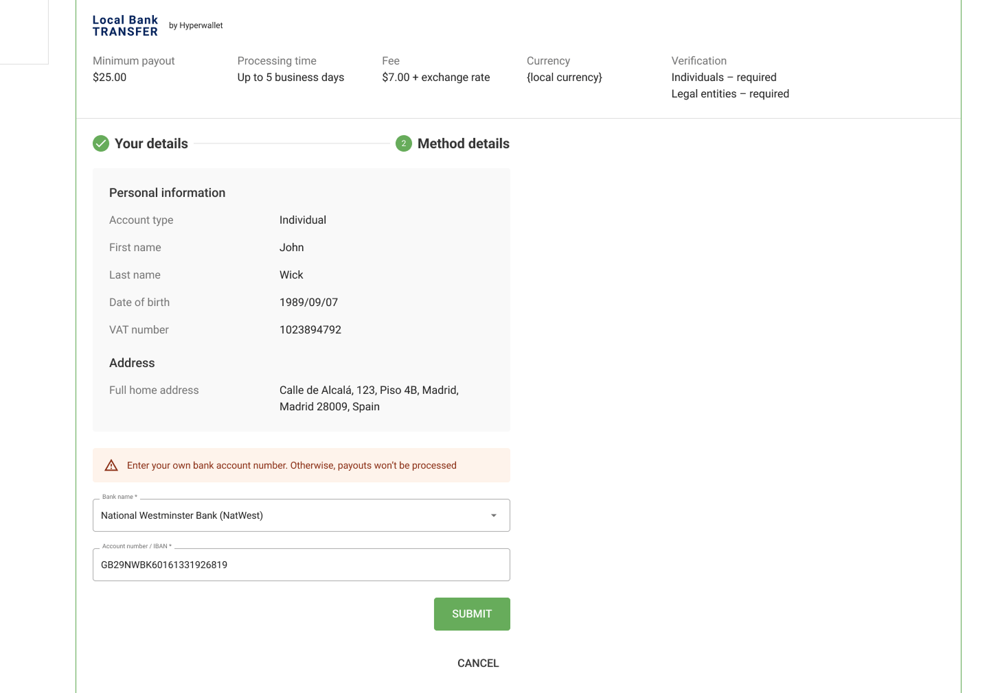
Task: Click the Address section heading
Action: pos(132,363)
